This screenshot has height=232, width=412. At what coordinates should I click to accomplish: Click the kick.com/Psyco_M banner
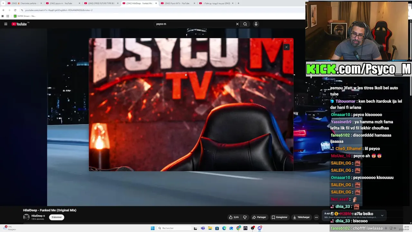(359, 69)
